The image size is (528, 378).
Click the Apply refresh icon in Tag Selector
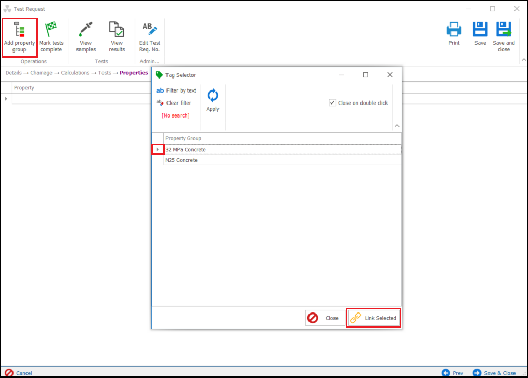pyautogui.click(x=212, y=96)
